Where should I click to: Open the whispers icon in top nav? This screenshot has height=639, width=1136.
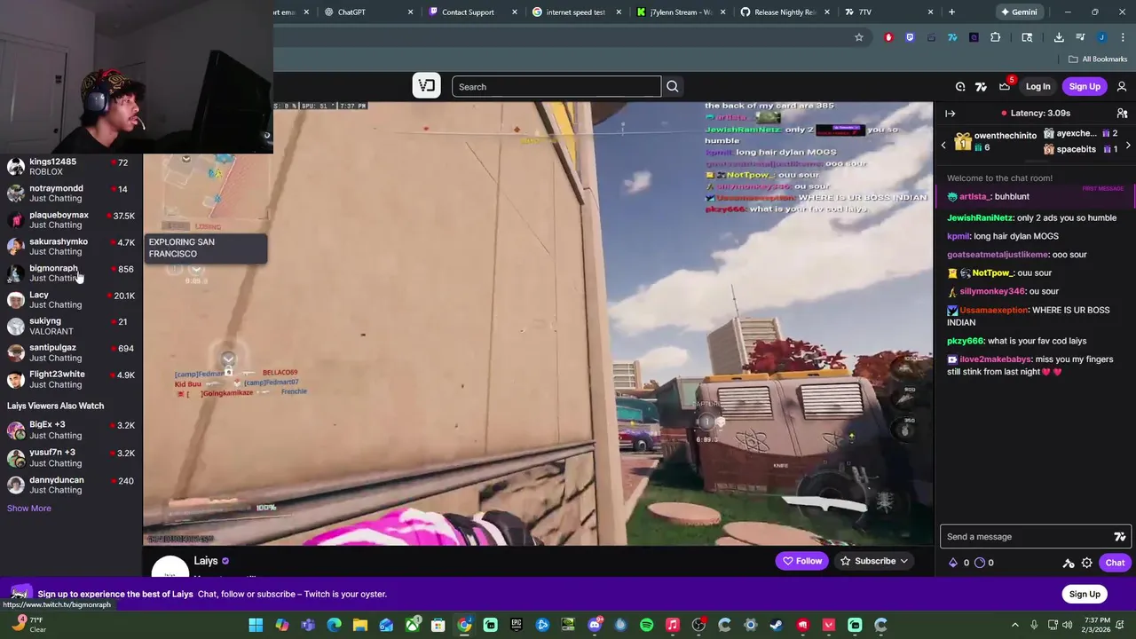[x=960, y=87]
